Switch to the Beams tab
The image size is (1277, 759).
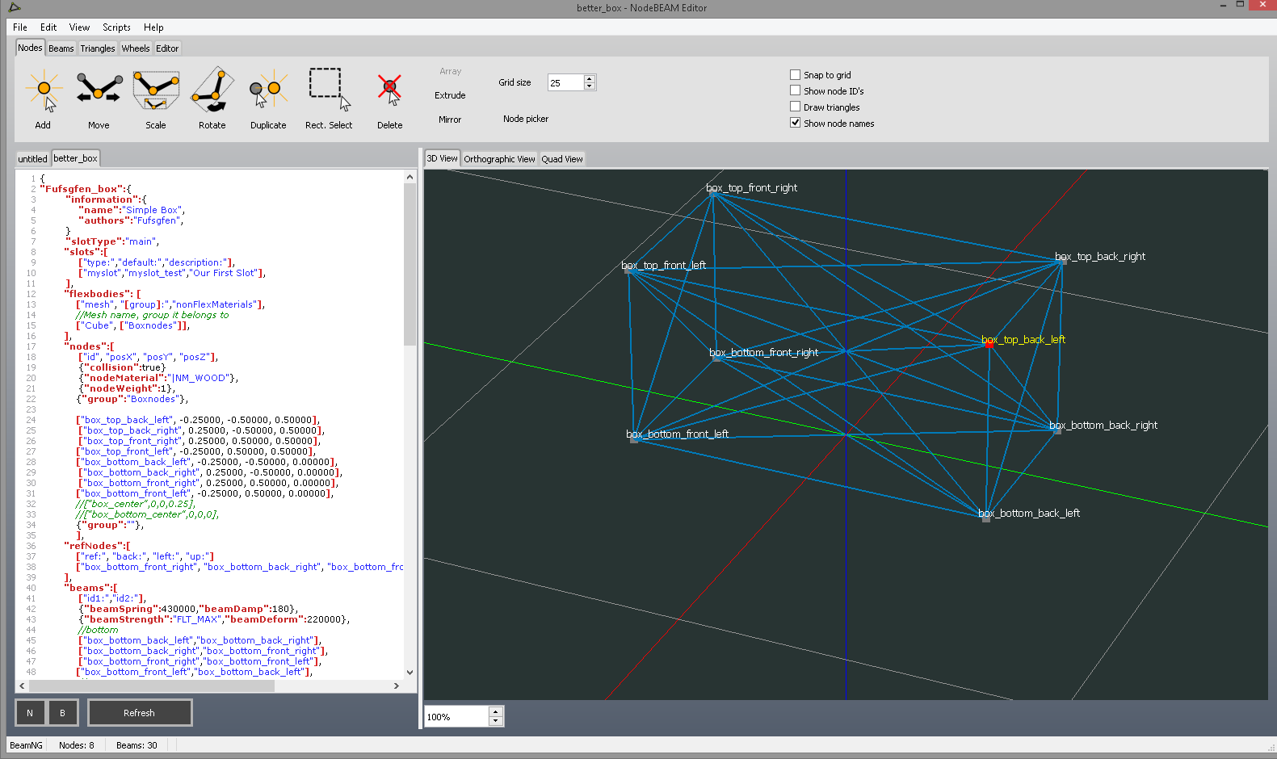point(61,48)
